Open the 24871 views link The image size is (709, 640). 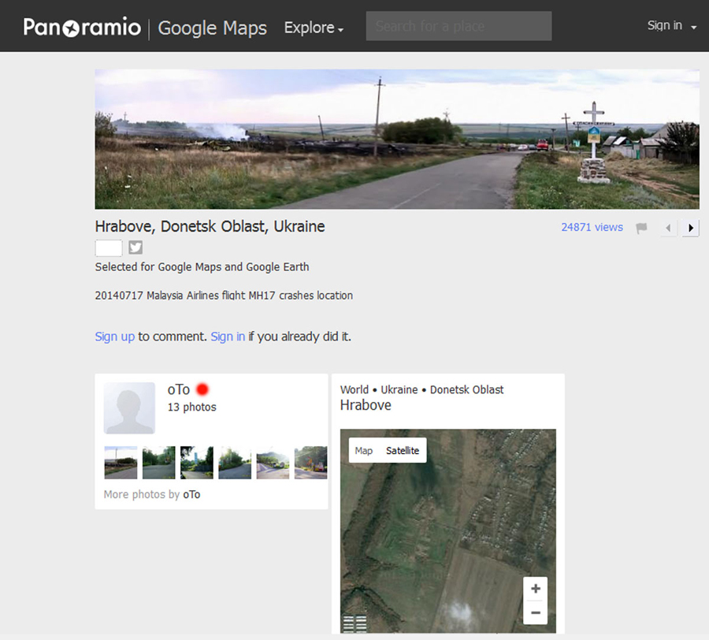point(592,227)
